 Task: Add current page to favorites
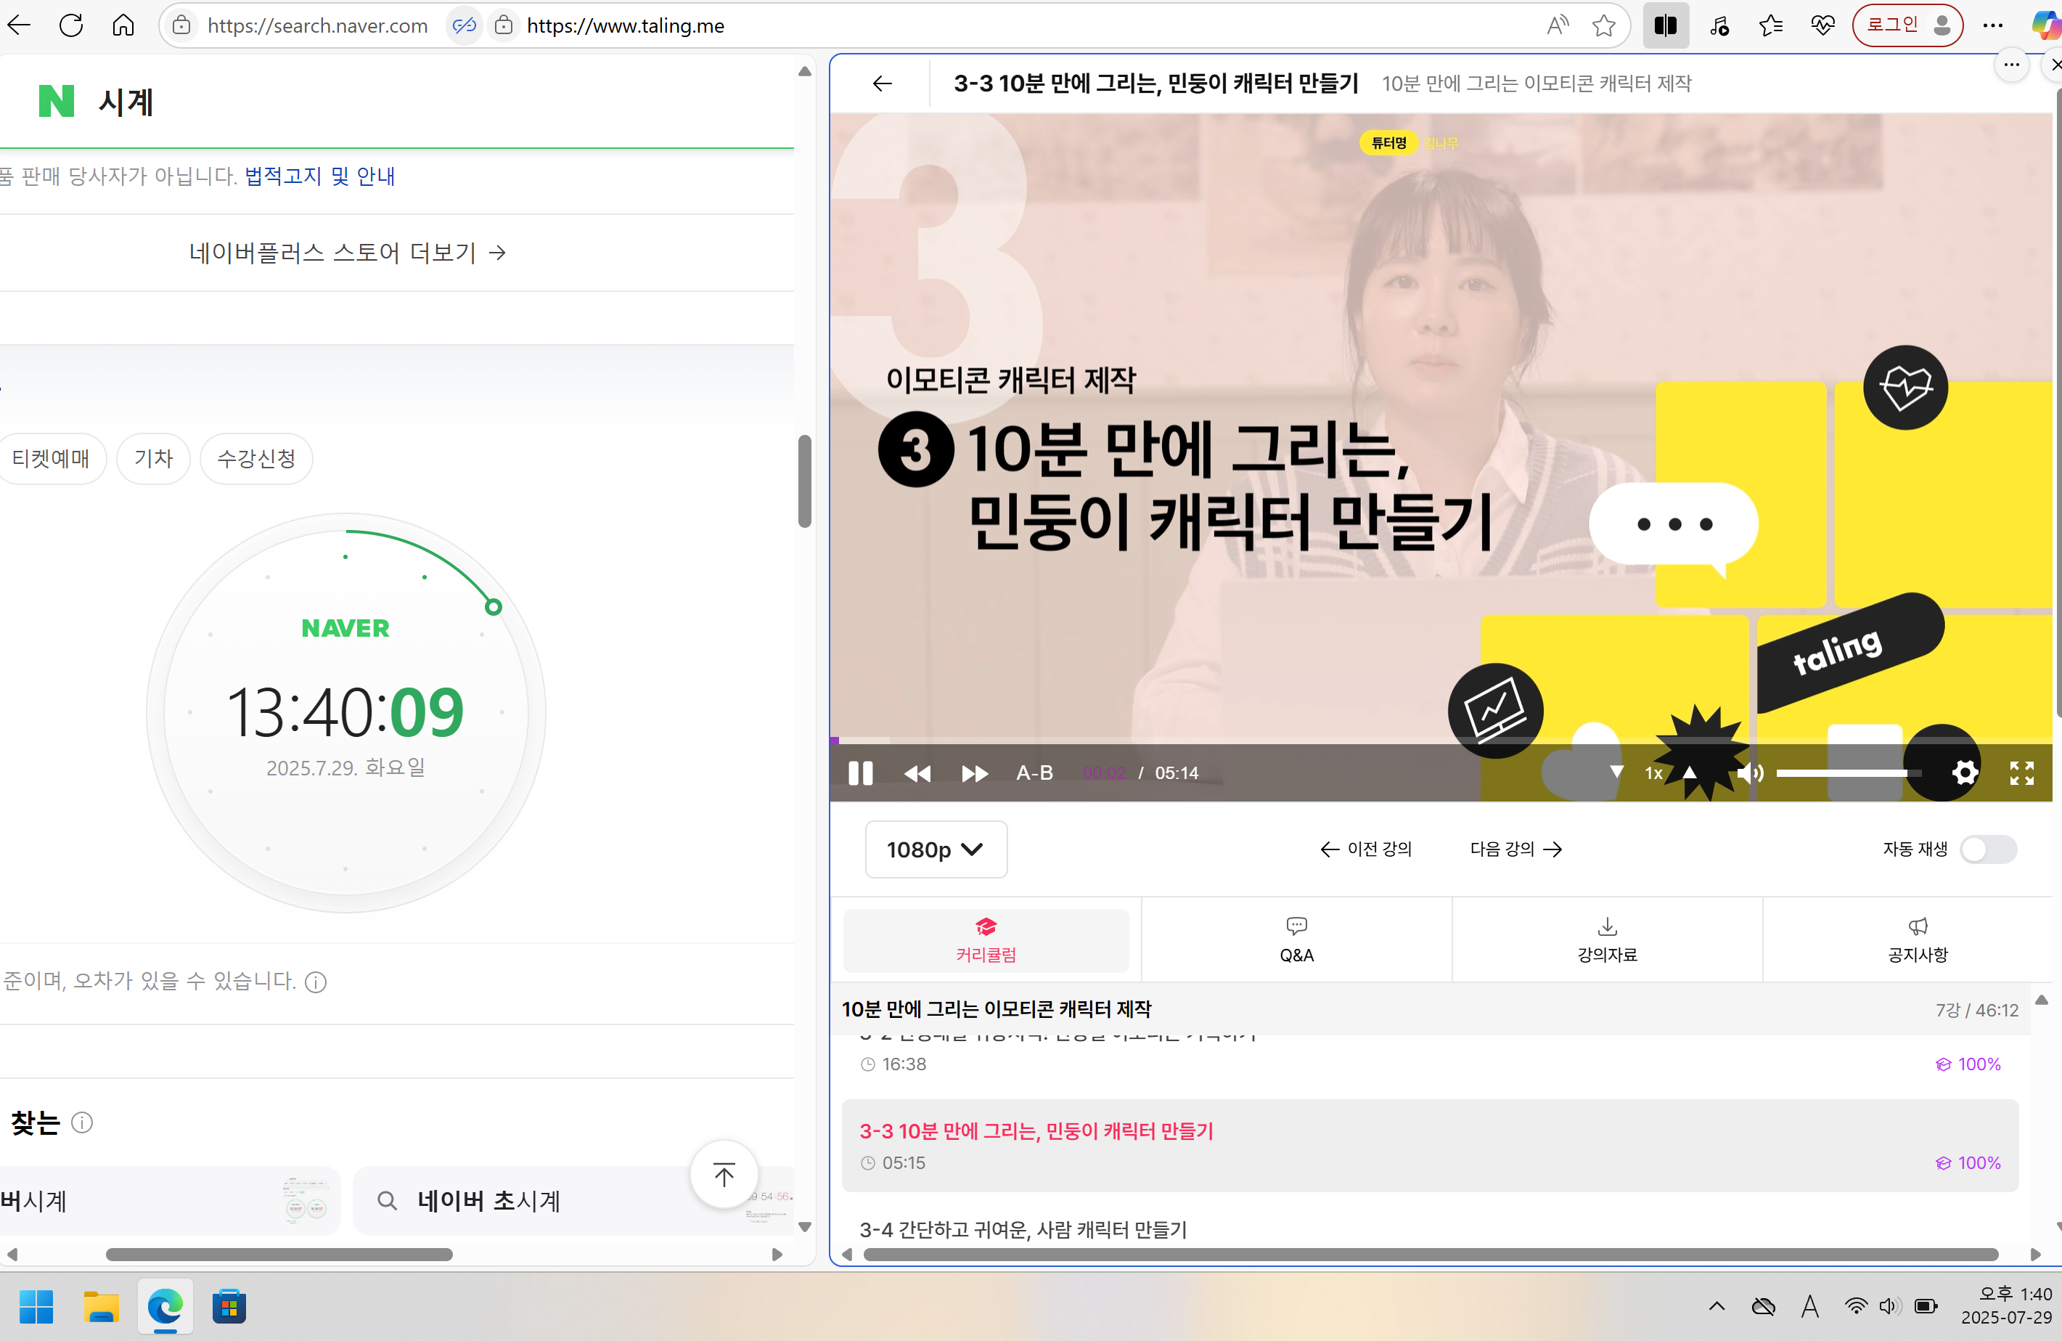[1603, 25]
